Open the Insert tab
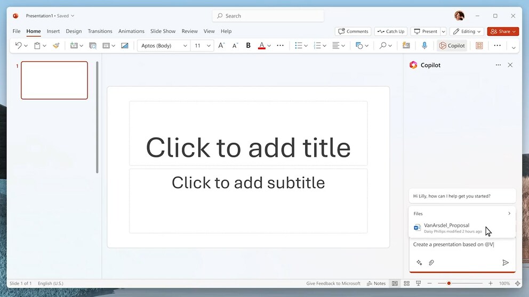Viewport: 529px width, 297px height. 53,31
